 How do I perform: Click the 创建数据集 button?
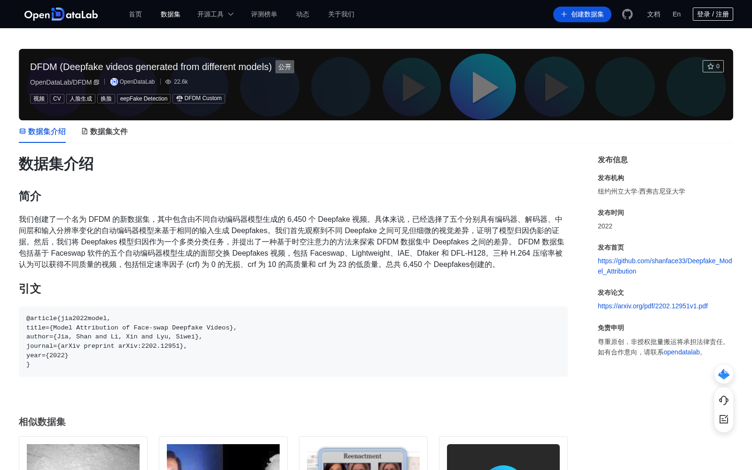click(x=582, y=14)
